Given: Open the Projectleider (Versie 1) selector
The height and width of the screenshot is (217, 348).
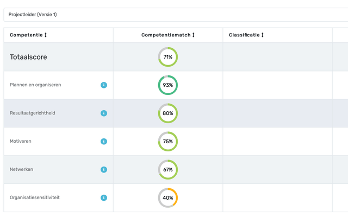Looking at the screenshot, I should point(174,15).
